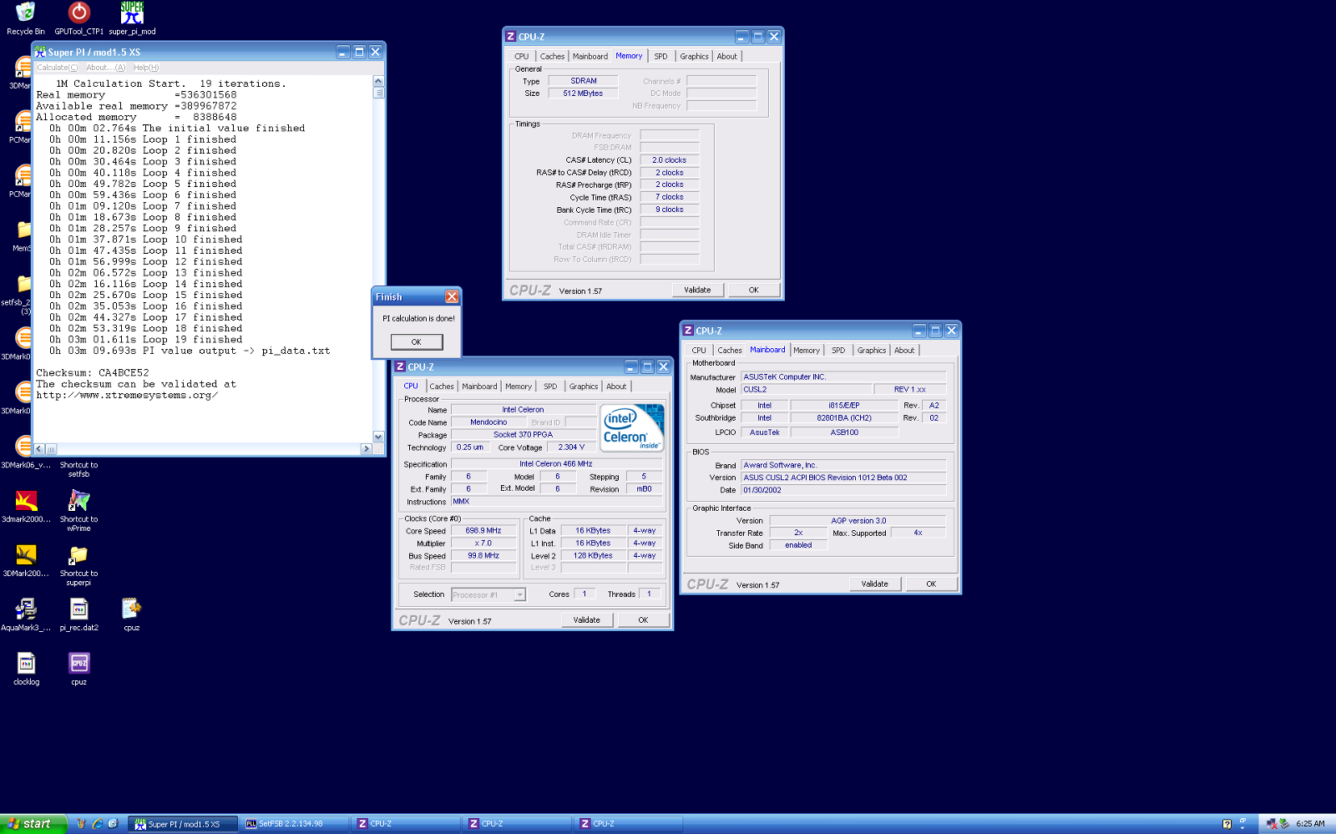Viewport: 1336px width, 834px height.
Task: Select CPU tab in CPU-Z Mainboard window
Action: point(699,351)
